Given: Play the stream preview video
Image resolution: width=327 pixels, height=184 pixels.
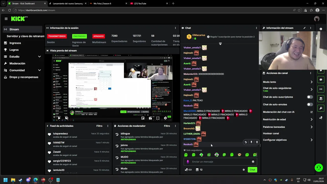Looking at the screenshot, I should coord(59,118).
